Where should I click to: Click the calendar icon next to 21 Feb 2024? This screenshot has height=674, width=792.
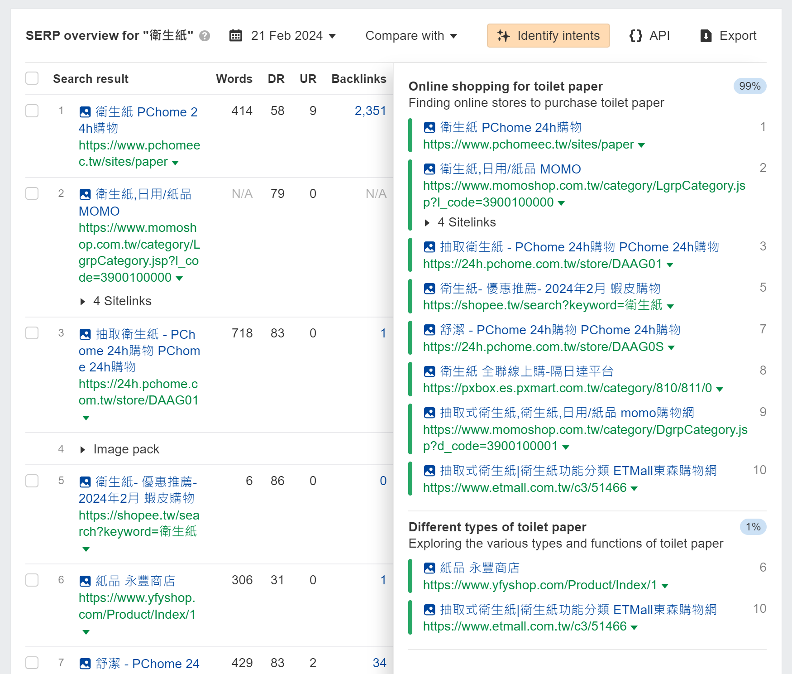236,35
